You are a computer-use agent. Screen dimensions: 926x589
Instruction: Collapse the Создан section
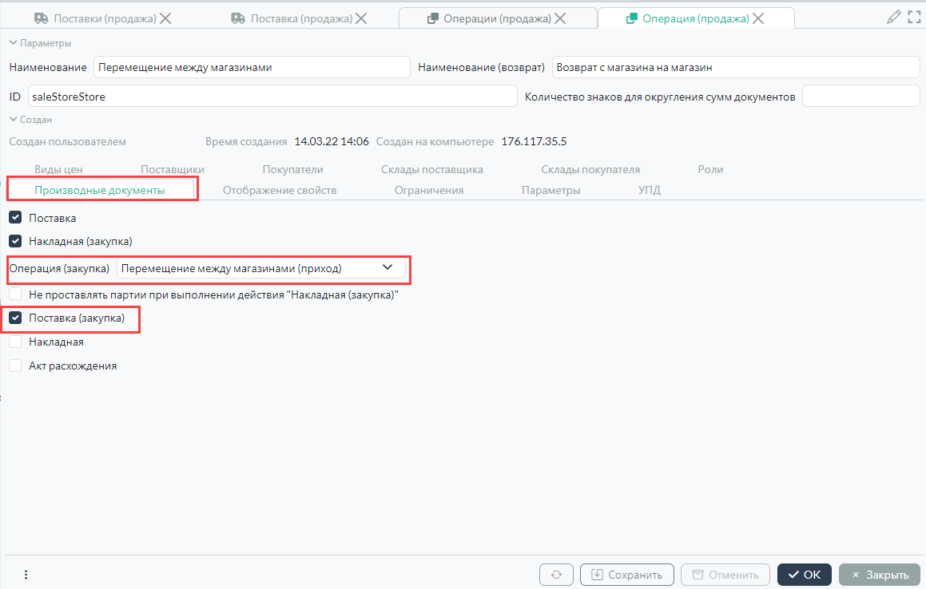tap(13, 120)
